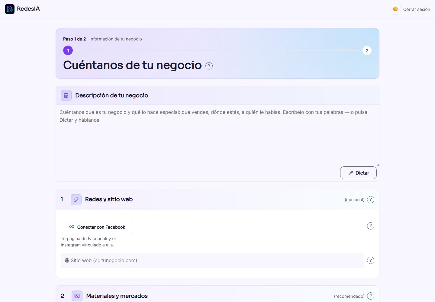The height and width of the screenshot is (302, 435).
Task: Click the (opcional) label
Action: click(x=355, y=200)
